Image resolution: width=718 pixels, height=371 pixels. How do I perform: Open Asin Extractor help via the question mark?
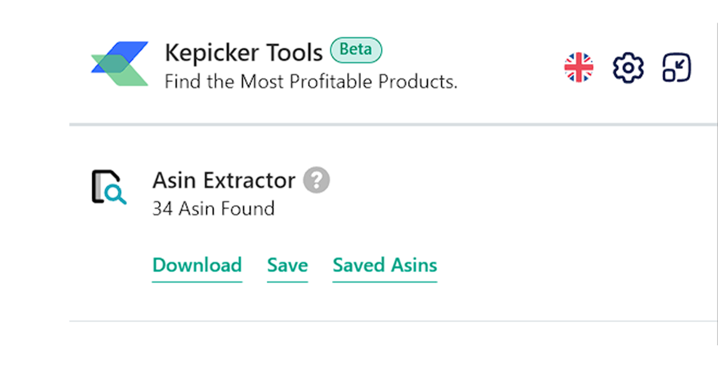[318, 180]
